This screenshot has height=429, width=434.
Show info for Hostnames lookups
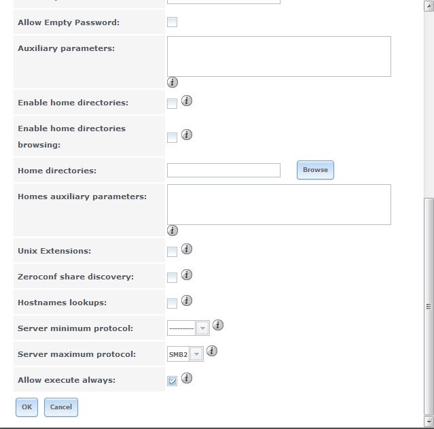point(187,301)
